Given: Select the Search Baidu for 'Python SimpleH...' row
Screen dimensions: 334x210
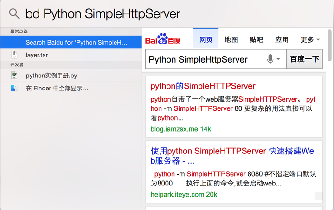Looking at the screenshot, I should [x=71, y=42].
